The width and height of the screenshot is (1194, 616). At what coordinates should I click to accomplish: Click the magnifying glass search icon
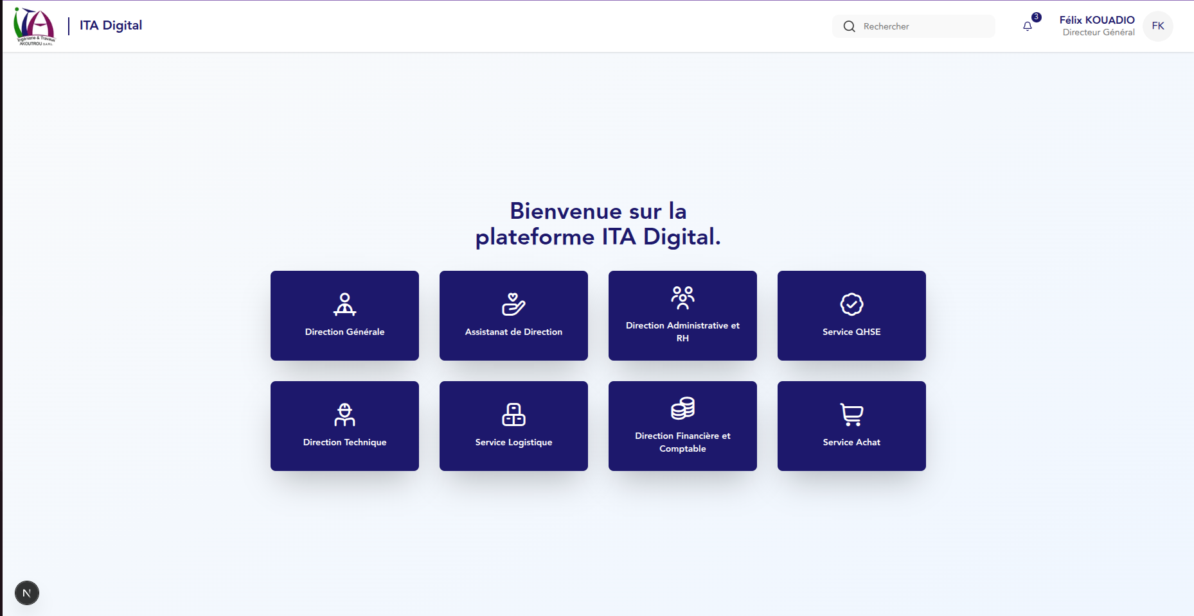click(849, 26)
